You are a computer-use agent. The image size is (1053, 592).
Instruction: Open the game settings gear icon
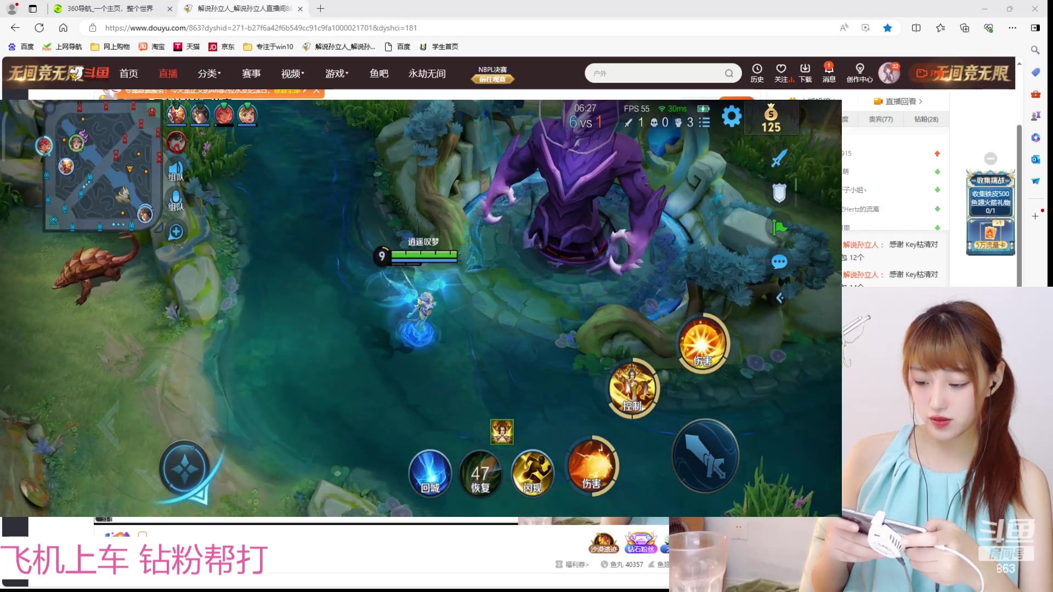click(x=732, y=116)
